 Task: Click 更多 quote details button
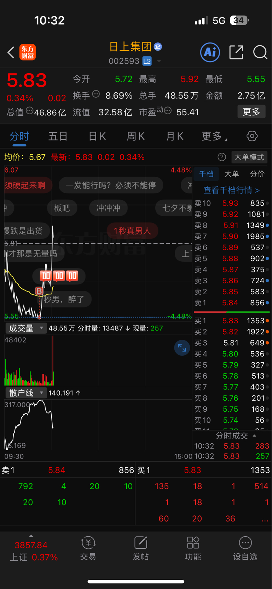click(251, 112)
